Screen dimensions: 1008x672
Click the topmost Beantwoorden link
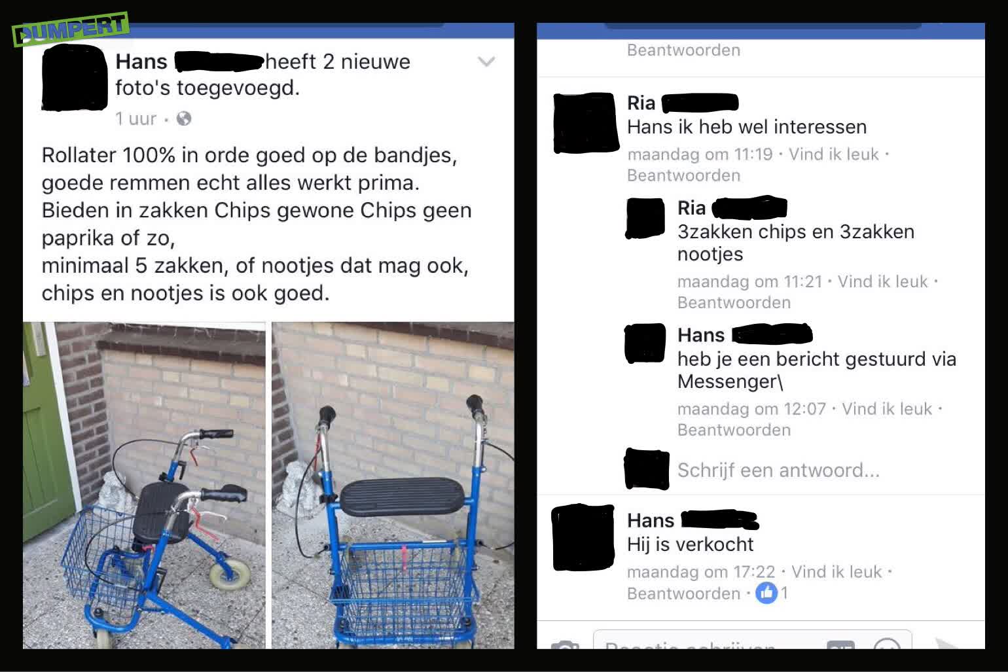pos(683,50)
